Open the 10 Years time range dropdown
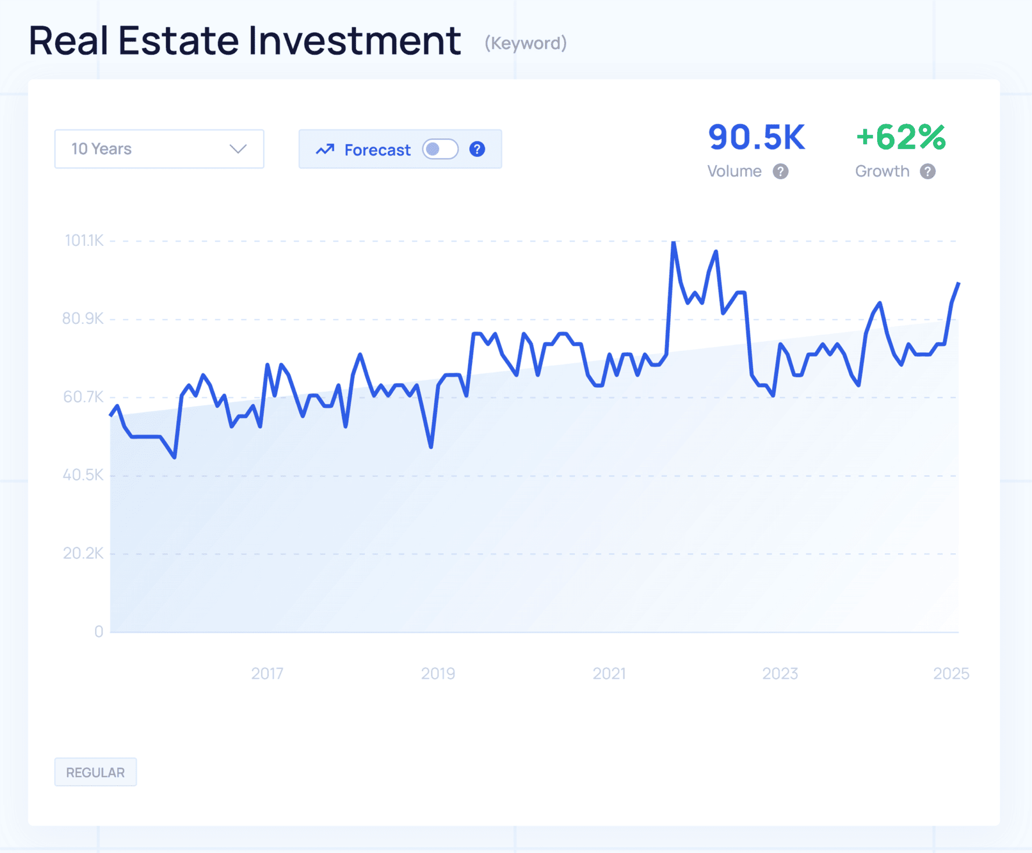 coord(159,149)
